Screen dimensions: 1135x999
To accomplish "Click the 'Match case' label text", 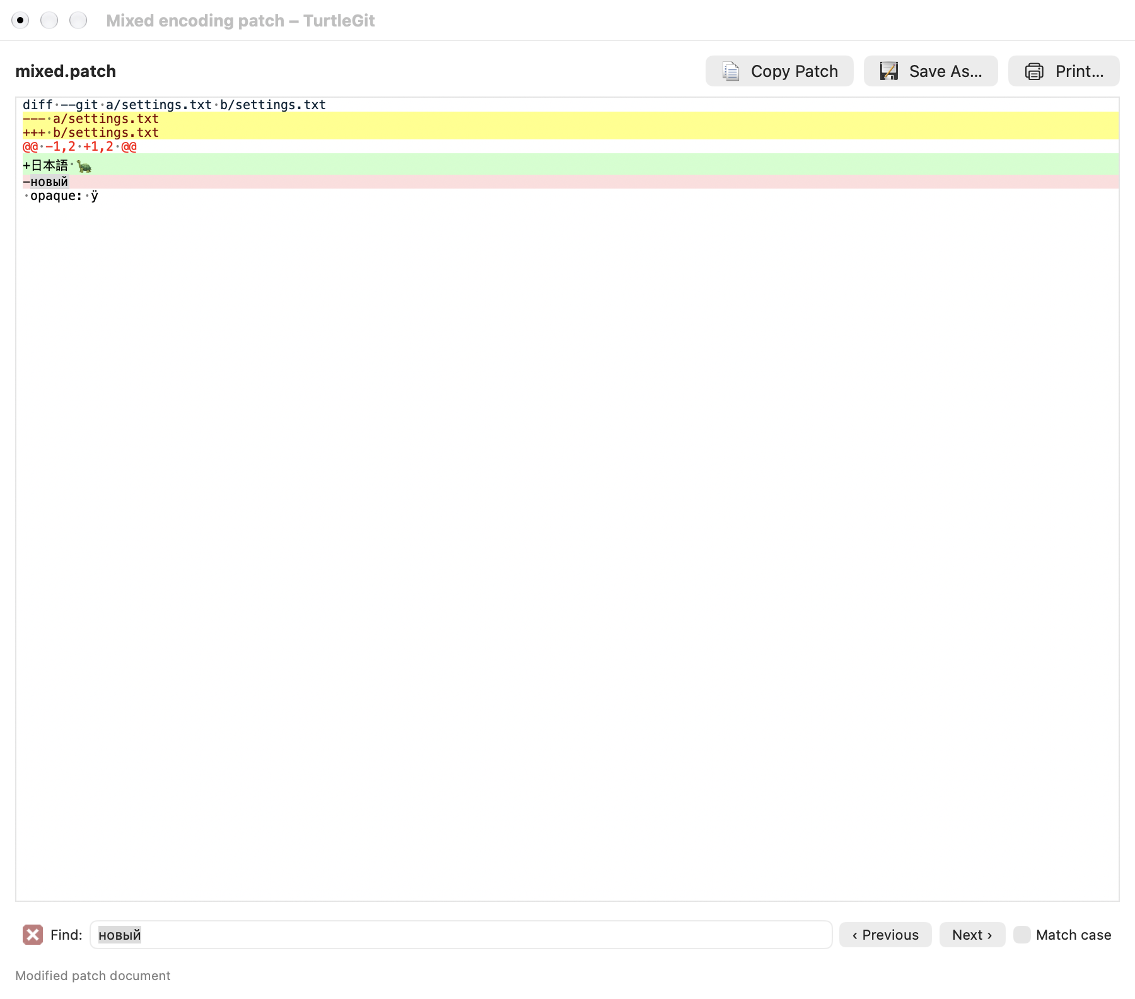I will click(x=1073, y=935).
